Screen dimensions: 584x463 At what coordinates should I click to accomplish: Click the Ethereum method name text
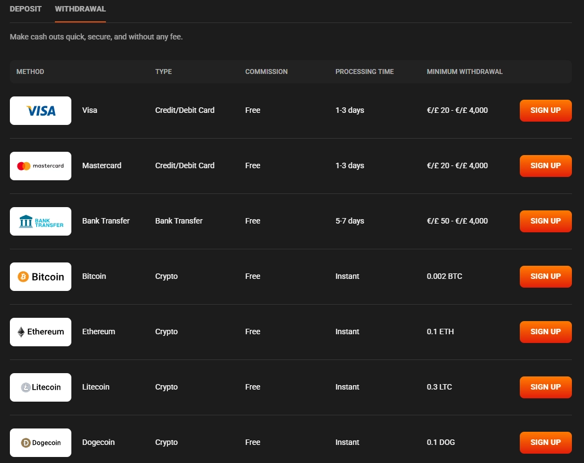[x=98, y=331]
